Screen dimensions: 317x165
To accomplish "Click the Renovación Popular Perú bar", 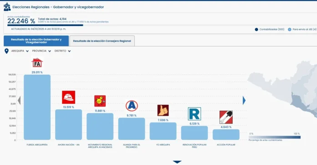I will coord(194,133).
